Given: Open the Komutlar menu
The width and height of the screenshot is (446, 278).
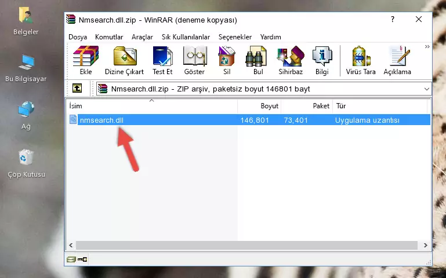Looking at the screenshot, I should (x=109, y=37).
